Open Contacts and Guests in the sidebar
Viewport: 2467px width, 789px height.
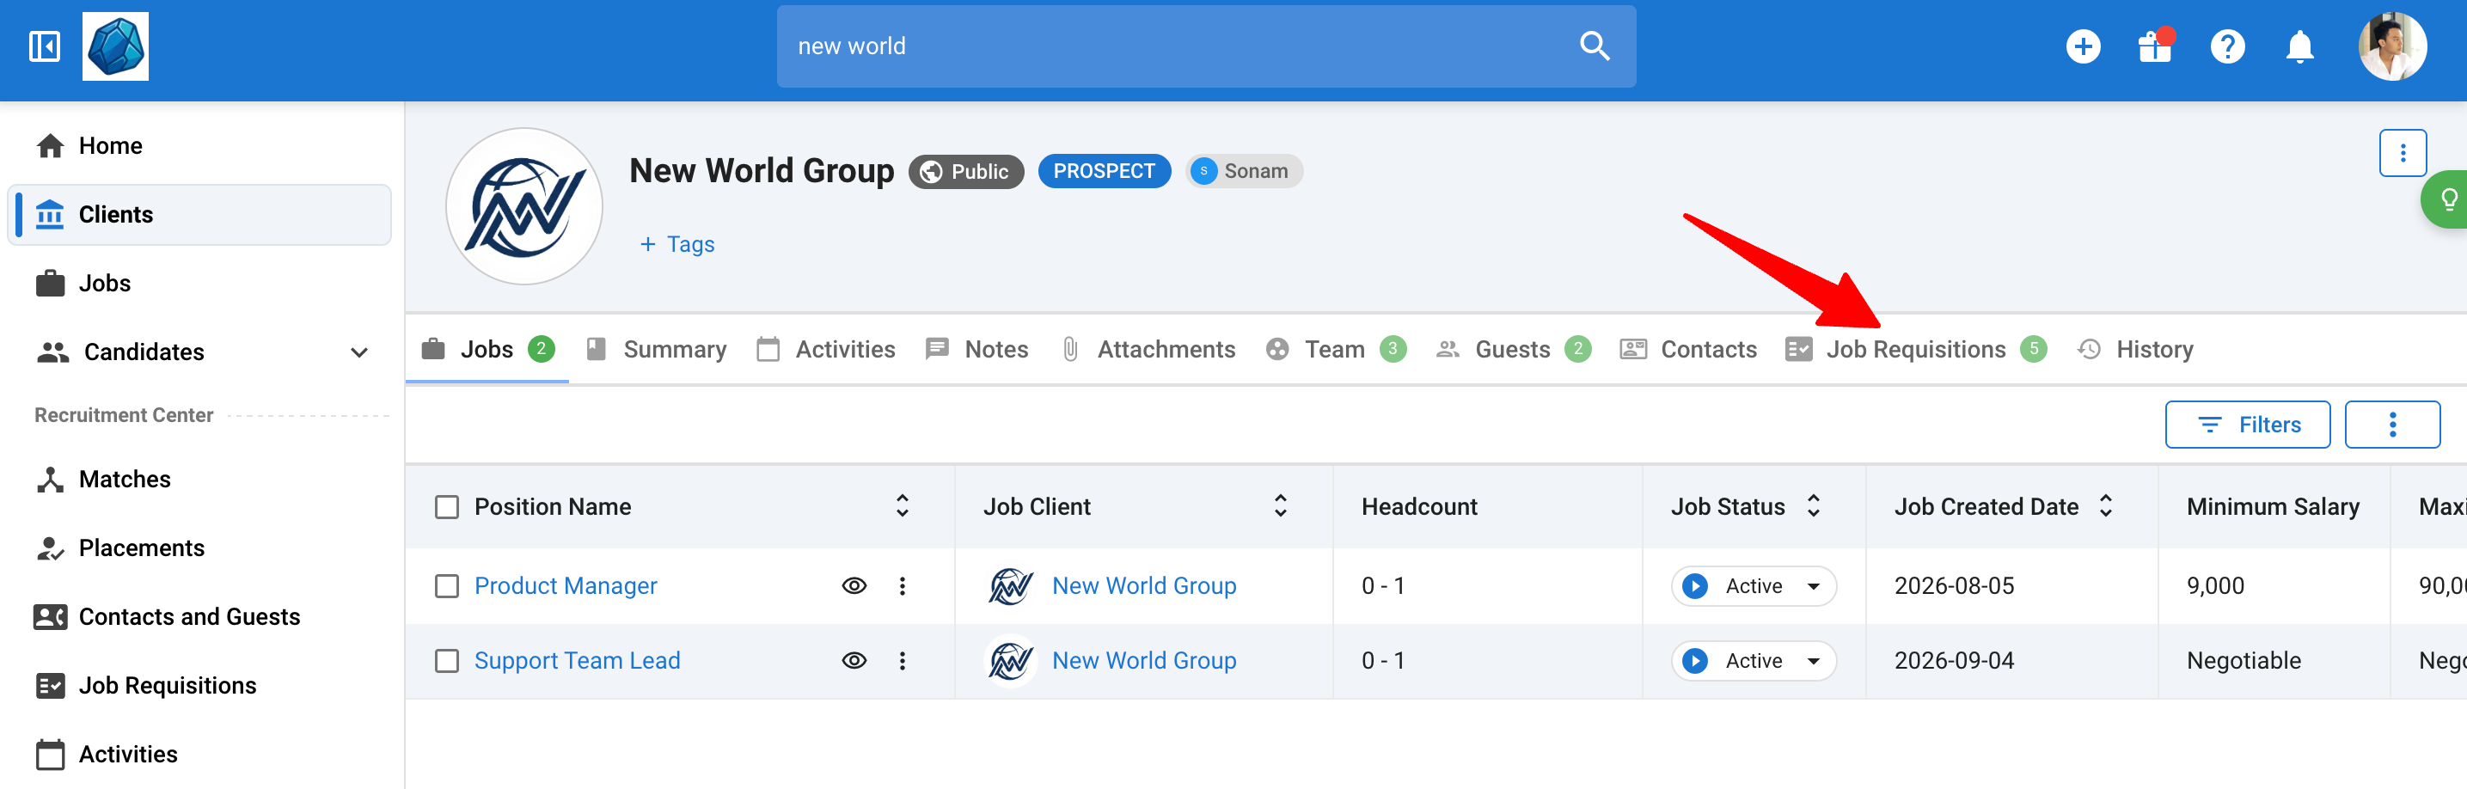click(199, 616)
